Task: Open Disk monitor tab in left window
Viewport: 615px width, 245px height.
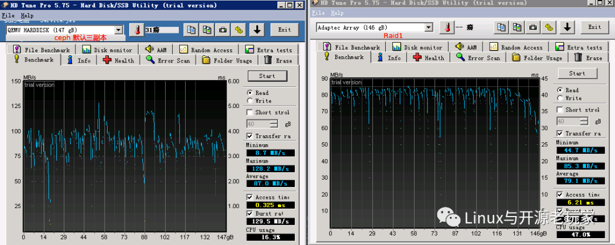Action: click(107, 49)
